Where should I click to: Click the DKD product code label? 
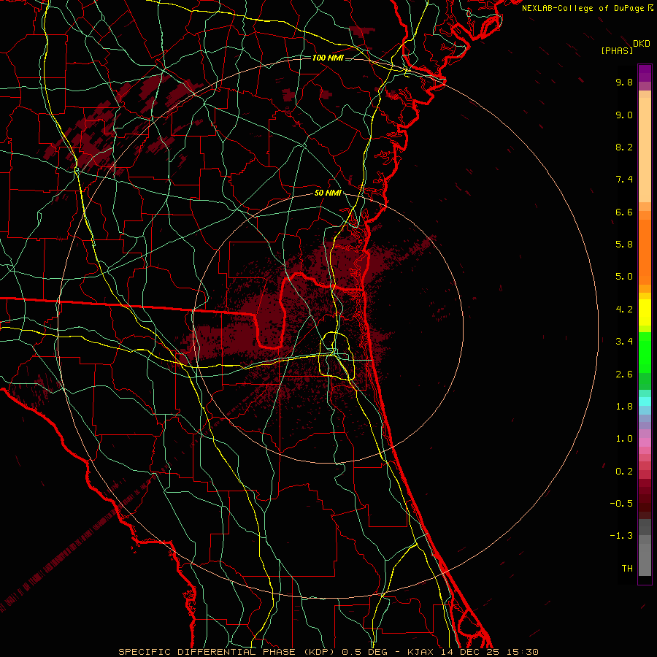642,44
